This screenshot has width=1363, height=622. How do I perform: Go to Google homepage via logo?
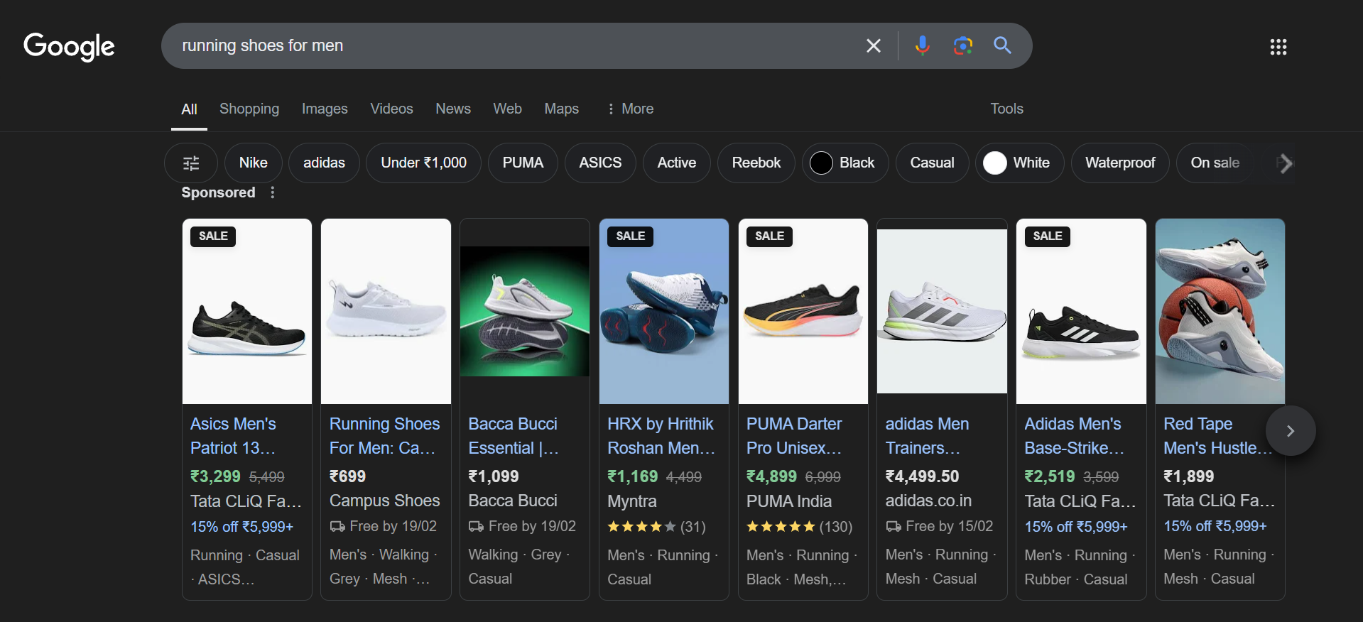pos(69,47)
